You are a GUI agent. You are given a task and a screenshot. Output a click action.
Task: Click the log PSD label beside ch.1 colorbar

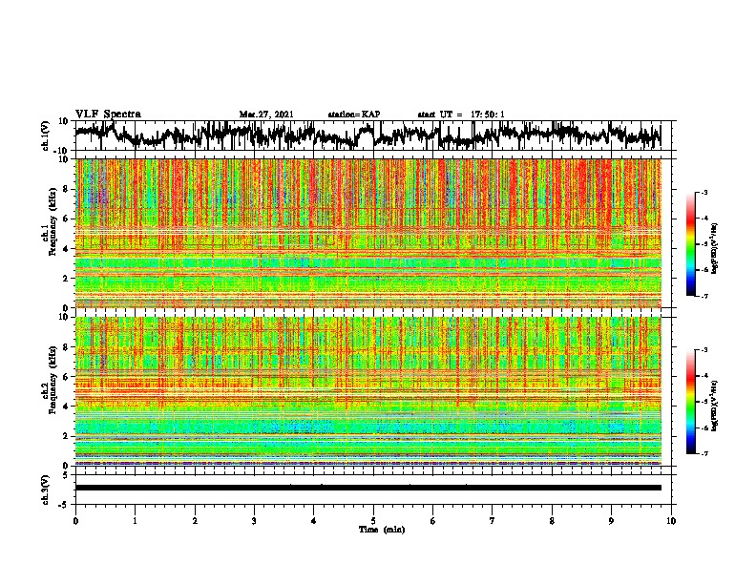click(x=715, y=249)
